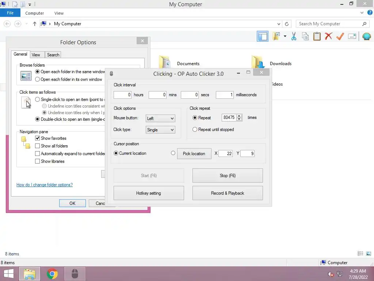The height and width of the screenshot is (281, 374).
Task: Select Open each folder in same window
Action: point(38,72)
